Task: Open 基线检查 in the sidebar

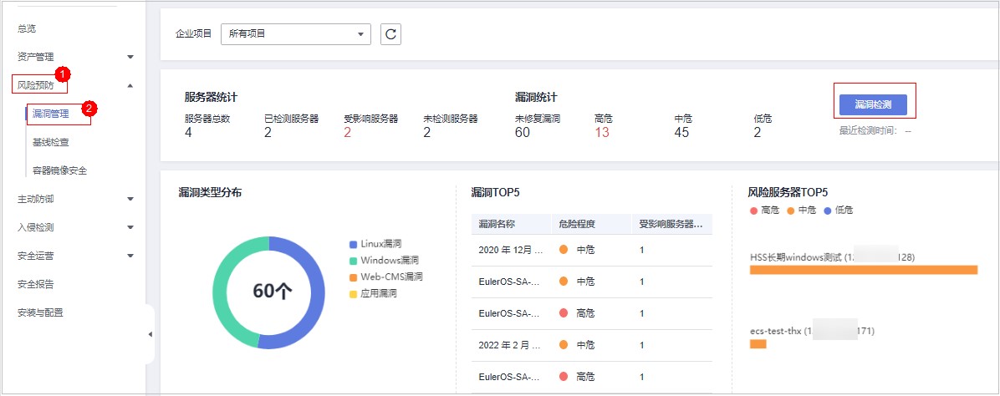Action: point(51,142)
